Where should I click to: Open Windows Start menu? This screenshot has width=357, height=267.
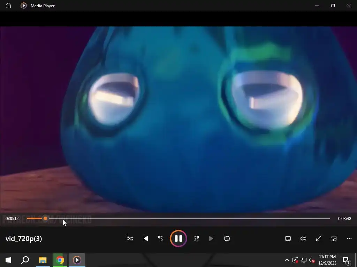click(x=8, y=260)
